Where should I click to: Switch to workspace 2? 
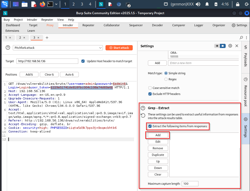coord(74,4)
